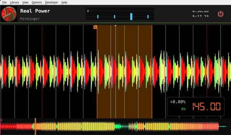
Task: Click the artist name Ferdinger
Action: 30,19
